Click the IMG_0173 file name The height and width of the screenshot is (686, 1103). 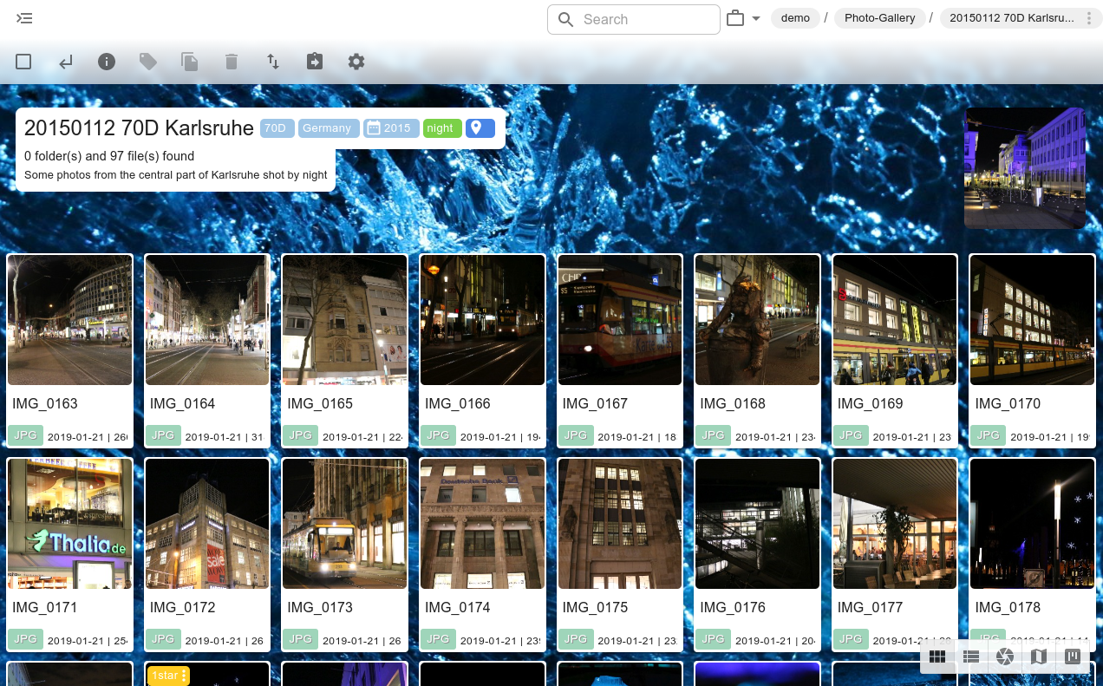[320, 608]
